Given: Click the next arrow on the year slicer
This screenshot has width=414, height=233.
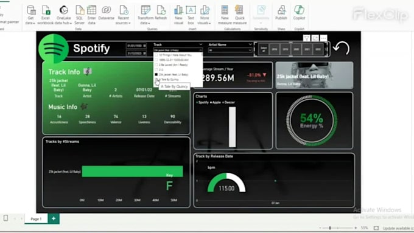Looking at the screenshot, I should pyautogui.click(x=326, y=49).
